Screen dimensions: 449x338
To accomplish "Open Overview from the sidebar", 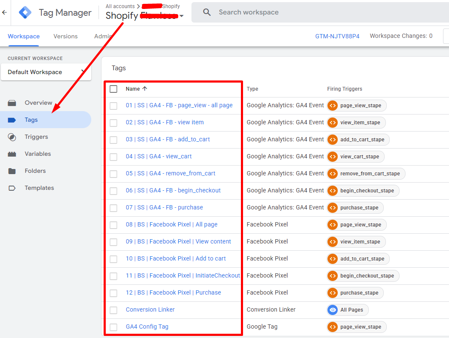I will pos(38,103).
